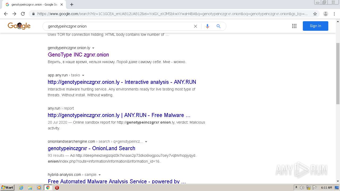View site security lock information
Viewport: 340px width, 191px height.
(x=33, y=14)
